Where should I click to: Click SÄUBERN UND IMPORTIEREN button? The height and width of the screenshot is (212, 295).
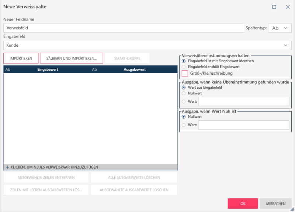point(72,58)
